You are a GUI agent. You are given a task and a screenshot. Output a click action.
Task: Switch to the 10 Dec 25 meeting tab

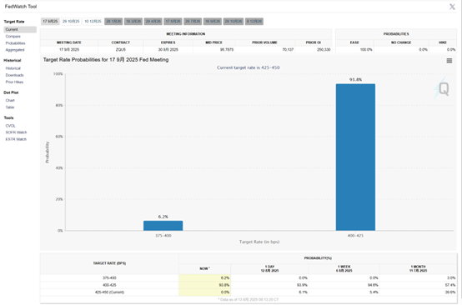point(93,21)
